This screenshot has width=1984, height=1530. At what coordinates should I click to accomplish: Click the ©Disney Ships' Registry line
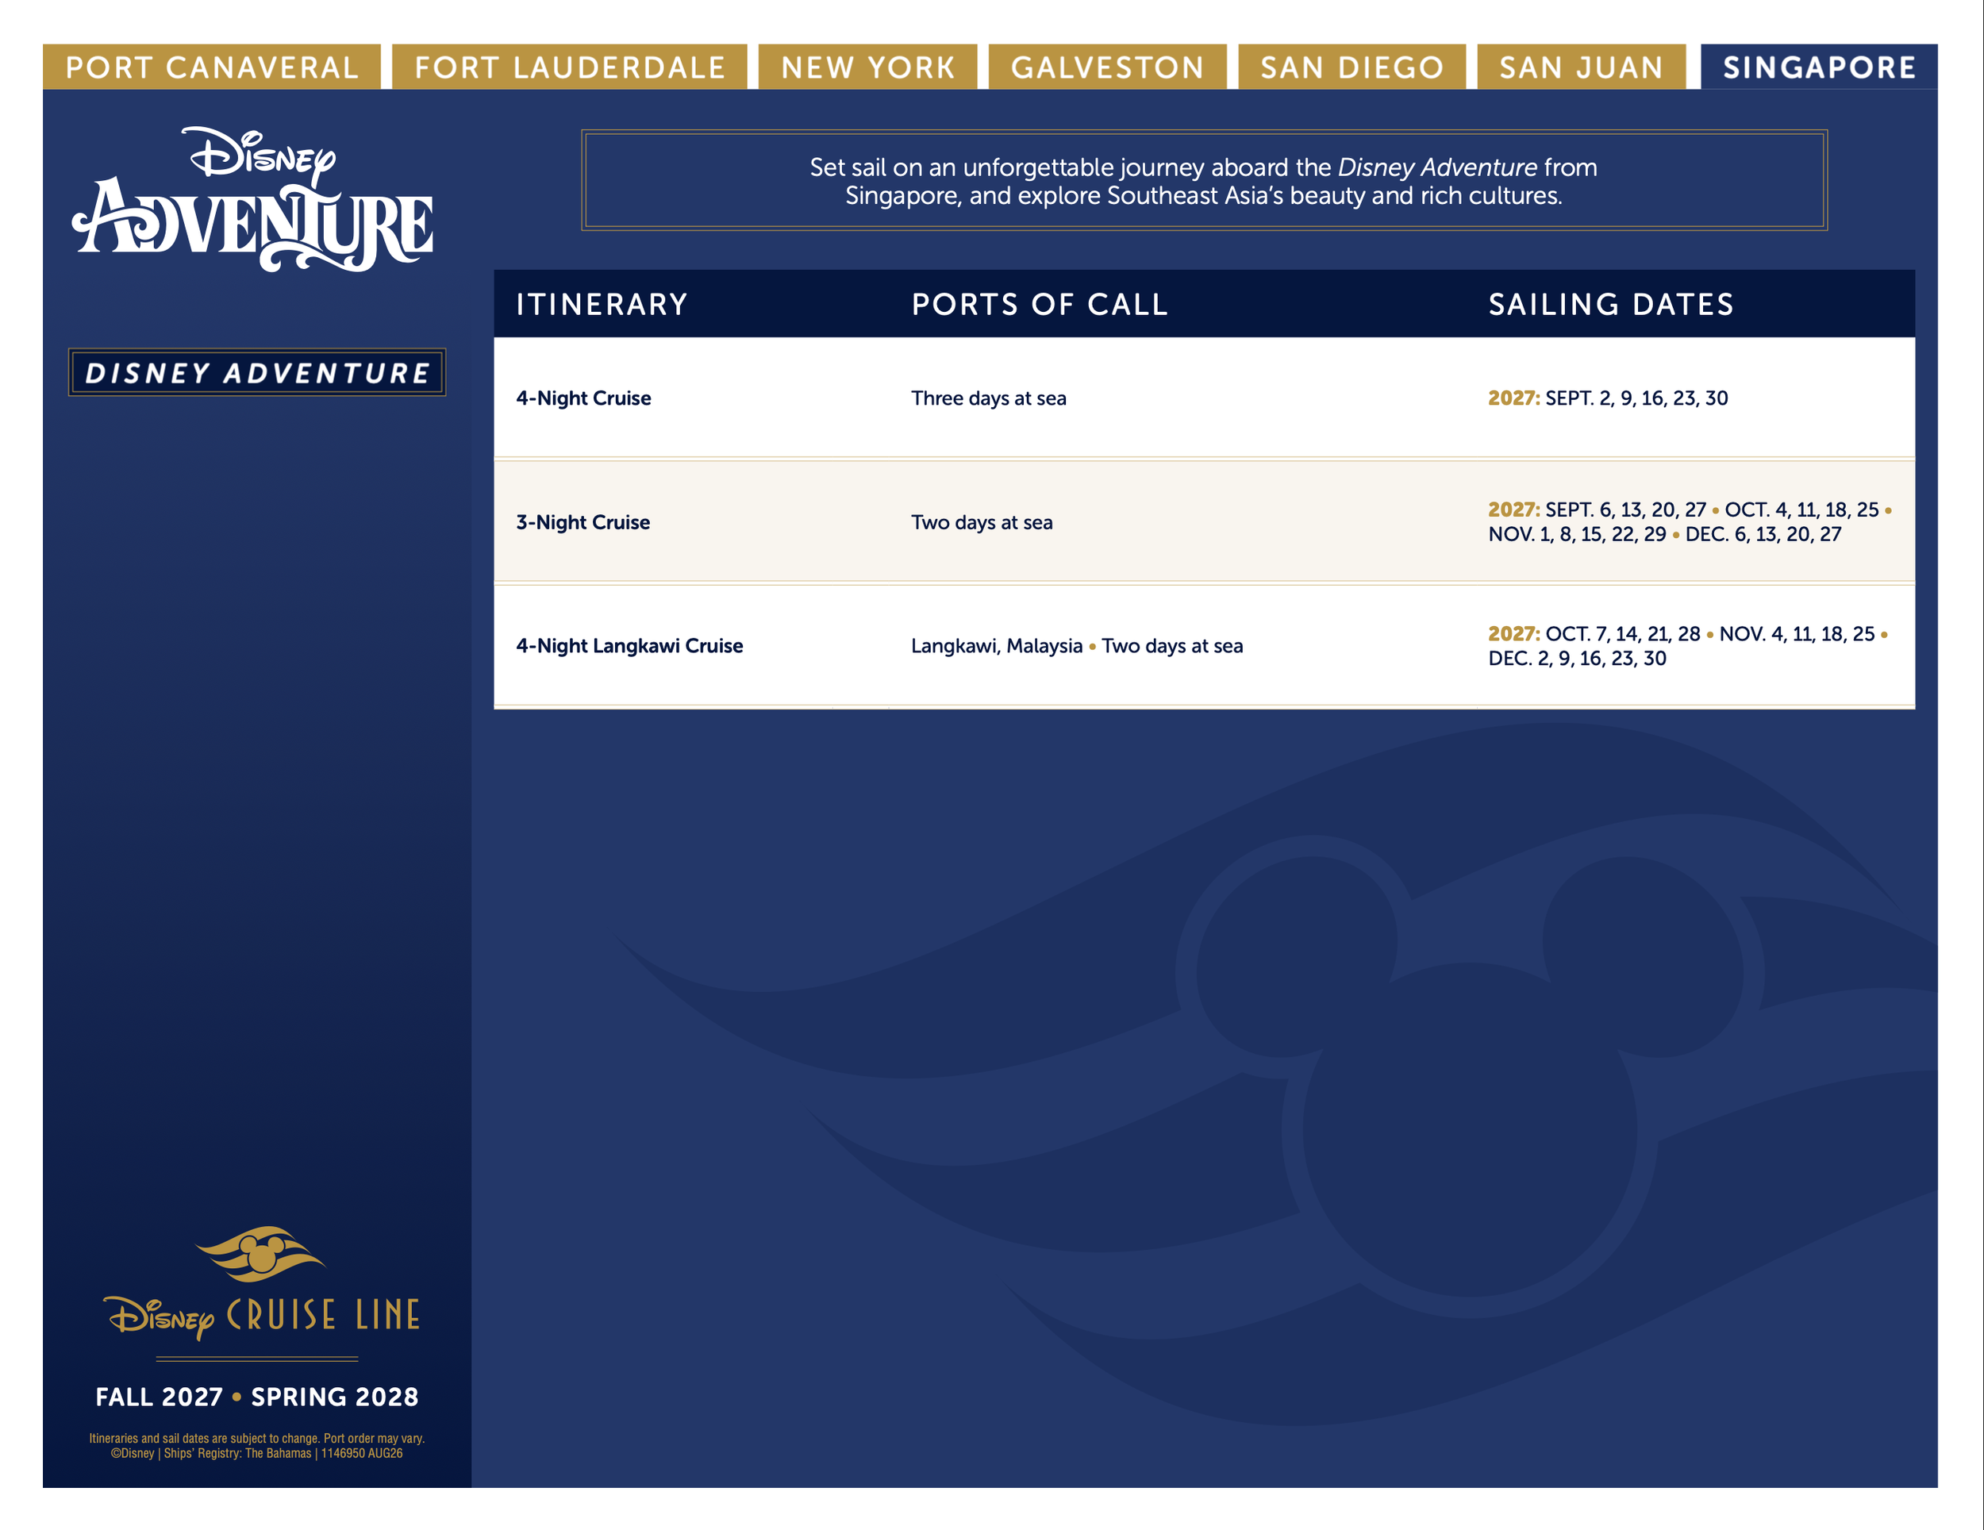click(x=257, y=1453)
